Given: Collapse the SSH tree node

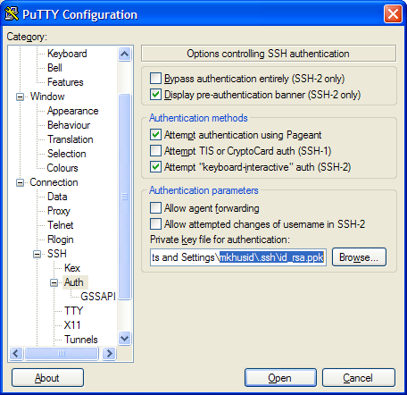Looking at the screenshot, I should coord(37,254).
